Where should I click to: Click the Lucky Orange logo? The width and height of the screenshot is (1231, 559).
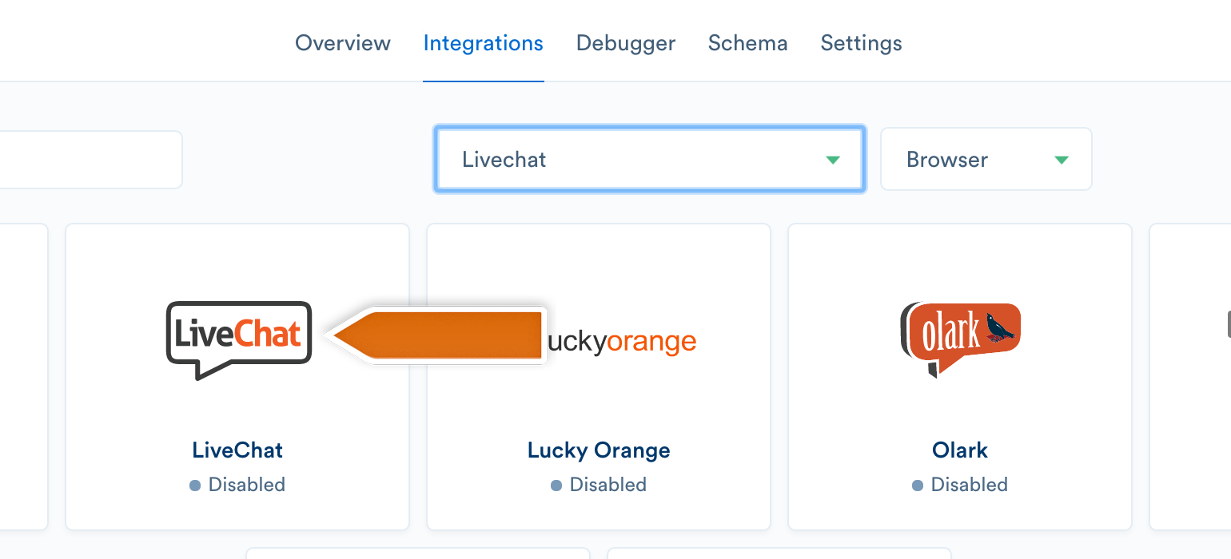(619, 342)
